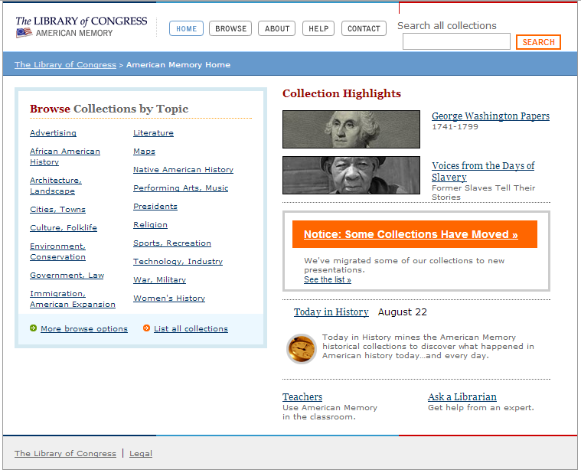581x473 pixels.
Task: Browse Women's History collections
Action: (169, 298)
